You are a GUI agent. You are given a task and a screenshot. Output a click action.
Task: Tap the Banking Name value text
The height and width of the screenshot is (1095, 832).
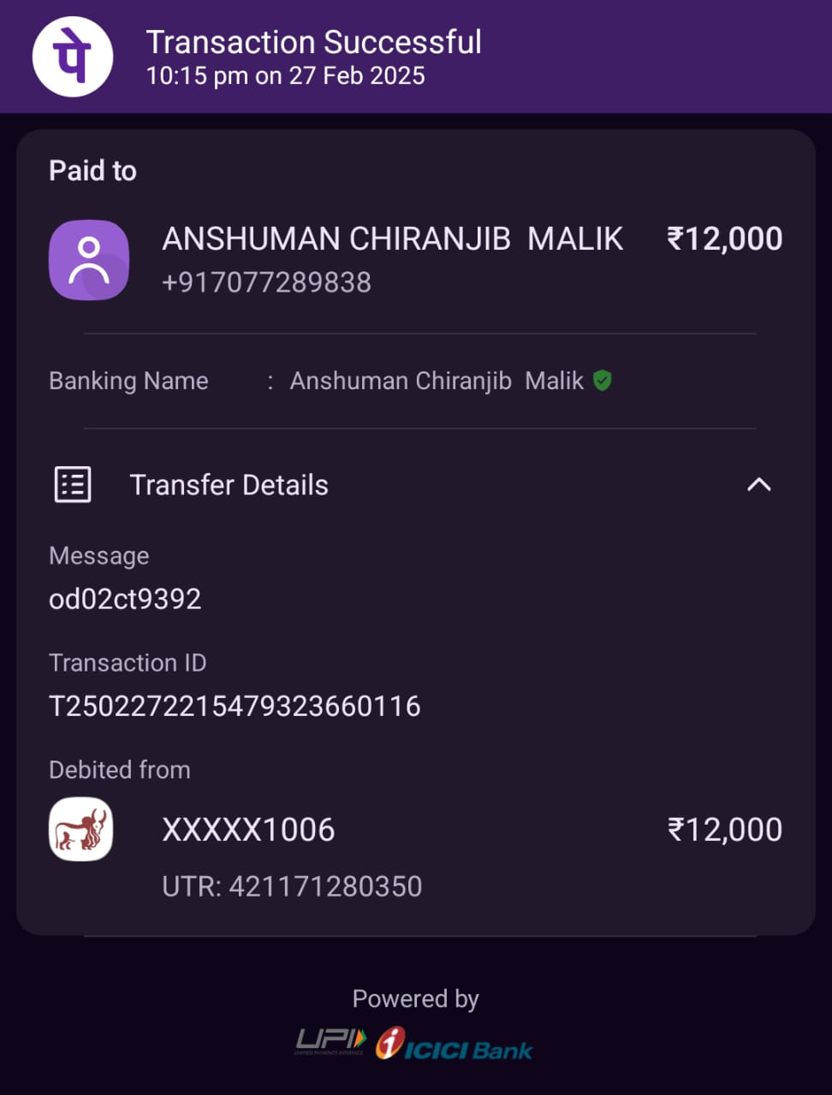[x=437, y=381]
